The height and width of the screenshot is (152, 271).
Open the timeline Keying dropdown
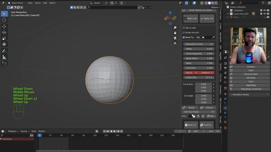[25, 131]
